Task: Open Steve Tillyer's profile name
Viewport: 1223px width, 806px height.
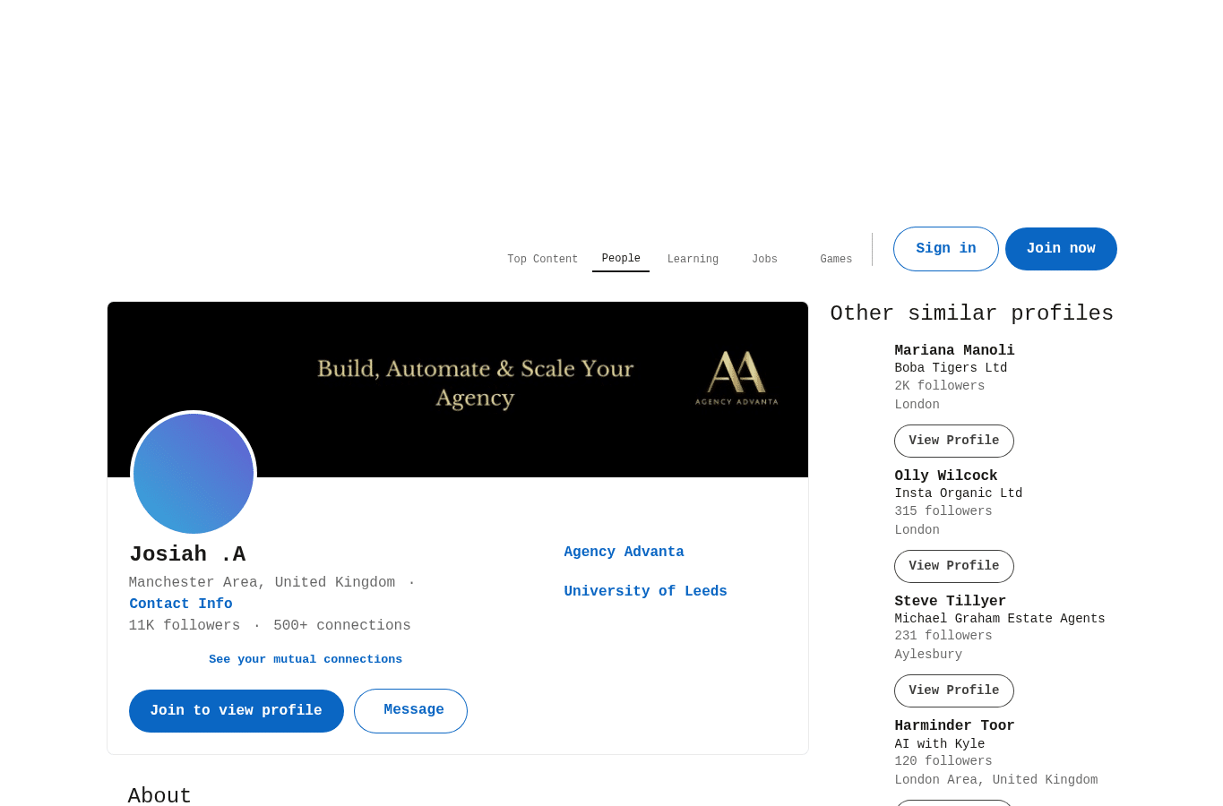Action: [x=950, y=602]
